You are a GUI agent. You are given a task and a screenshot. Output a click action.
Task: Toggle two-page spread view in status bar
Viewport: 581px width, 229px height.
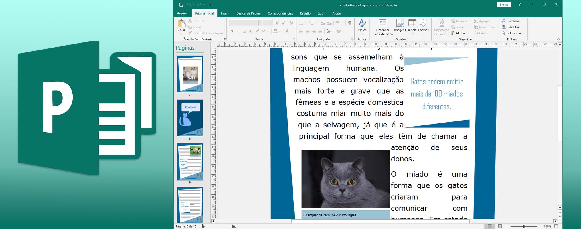click(500, 226)
